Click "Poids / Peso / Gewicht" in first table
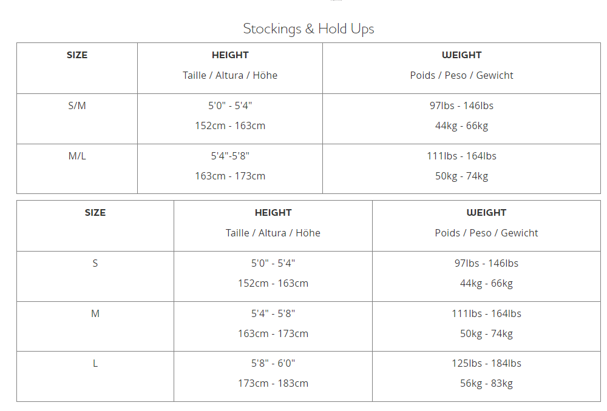Screen dimensions: 607x411 pyautogui.click(x=461, y=75)
